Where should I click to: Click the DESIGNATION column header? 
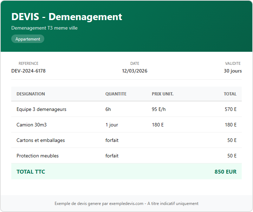click(x=31, y=94)
